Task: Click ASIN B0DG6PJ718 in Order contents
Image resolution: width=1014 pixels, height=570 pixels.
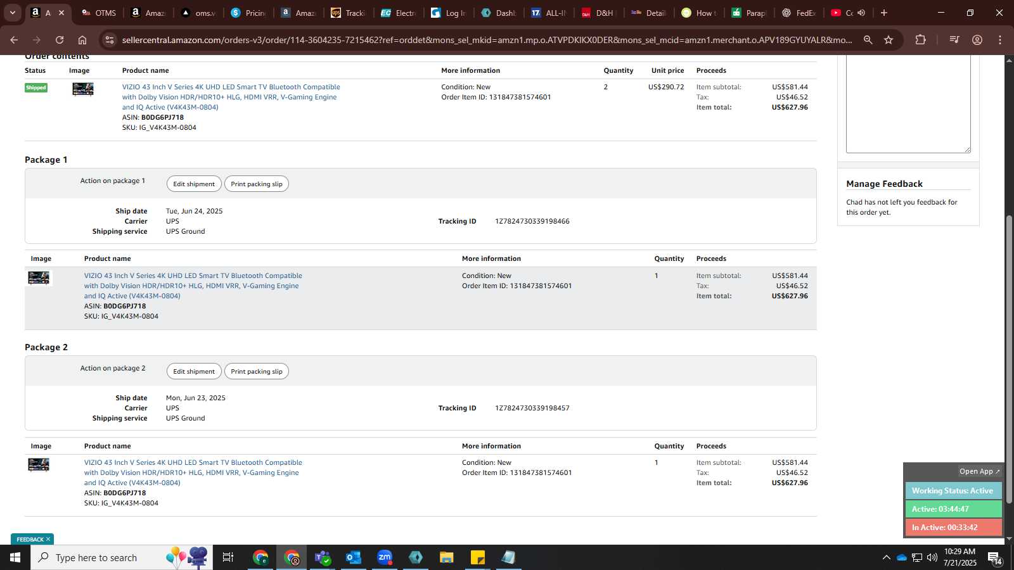Action: point(162,117)
